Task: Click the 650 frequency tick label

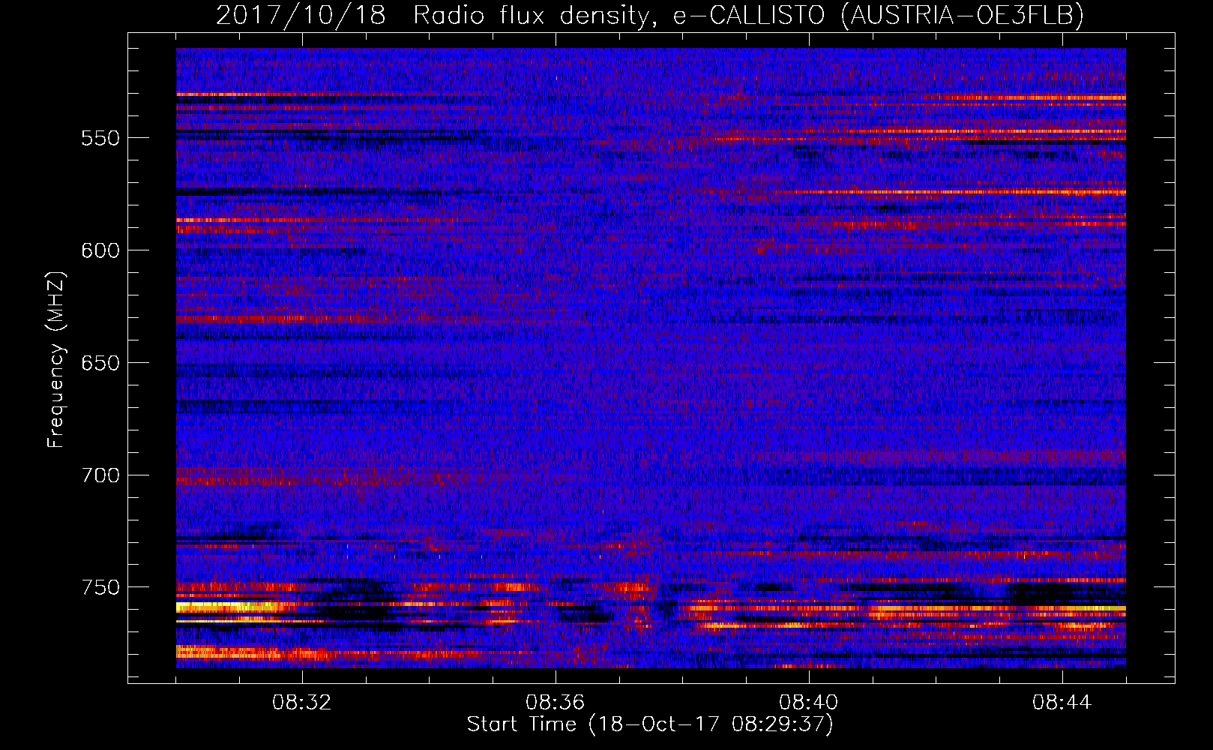Action: 100,363
